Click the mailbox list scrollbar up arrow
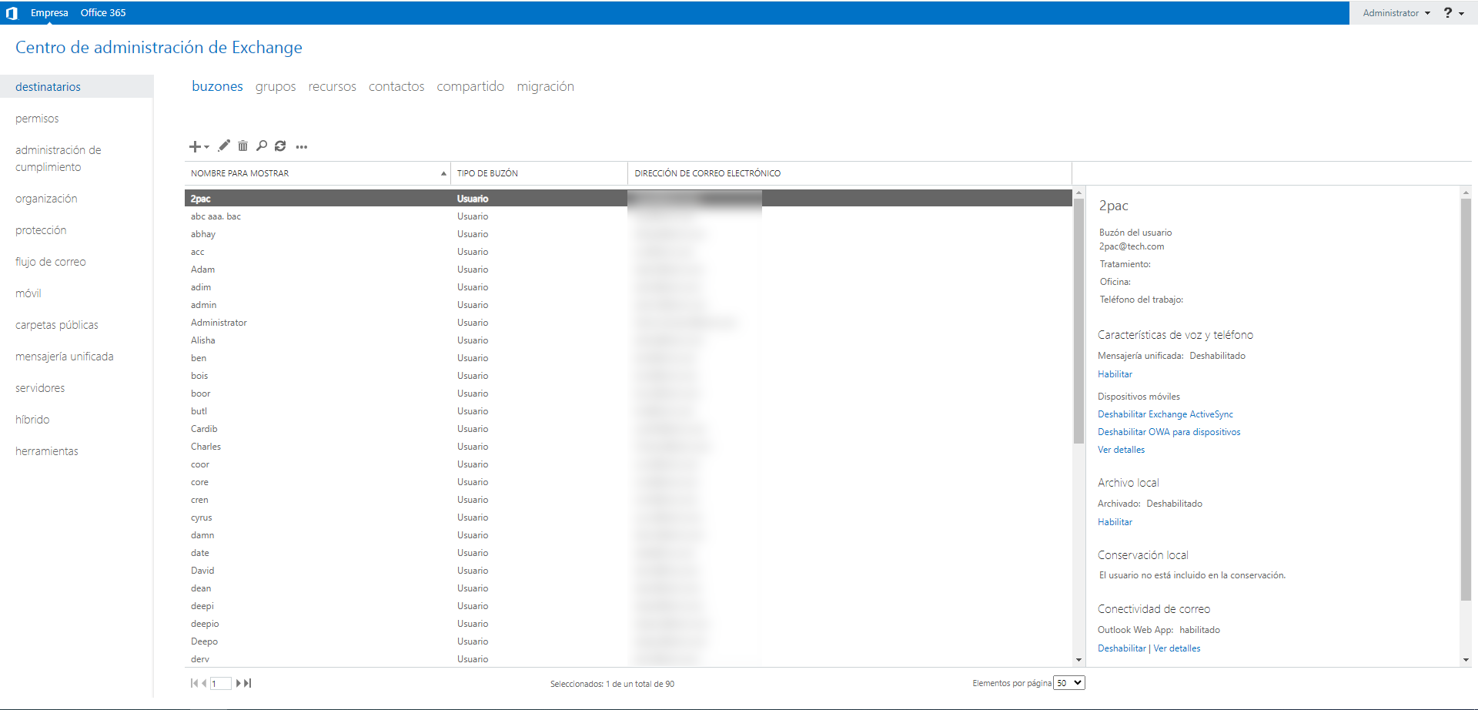Image resolution: width=1478 pixels, height=710 pixels. point(1078,193)
